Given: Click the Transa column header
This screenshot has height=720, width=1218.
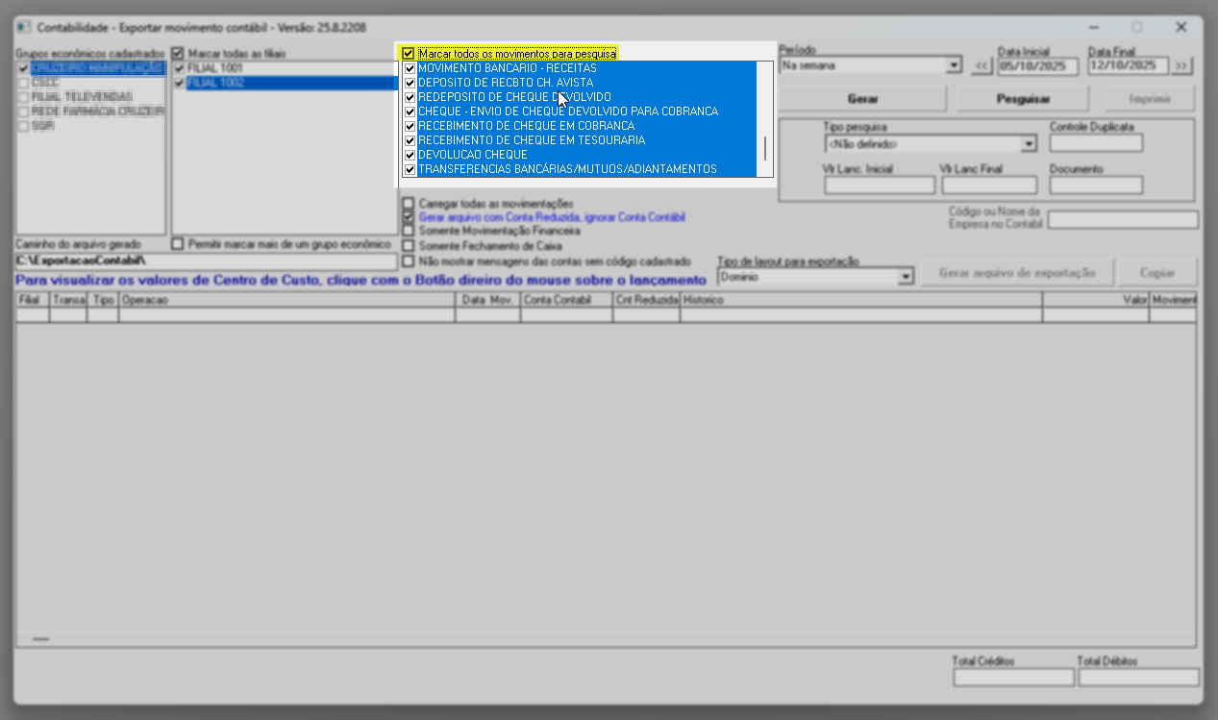Looking at the screenshot, I should (x=68, y=300).
